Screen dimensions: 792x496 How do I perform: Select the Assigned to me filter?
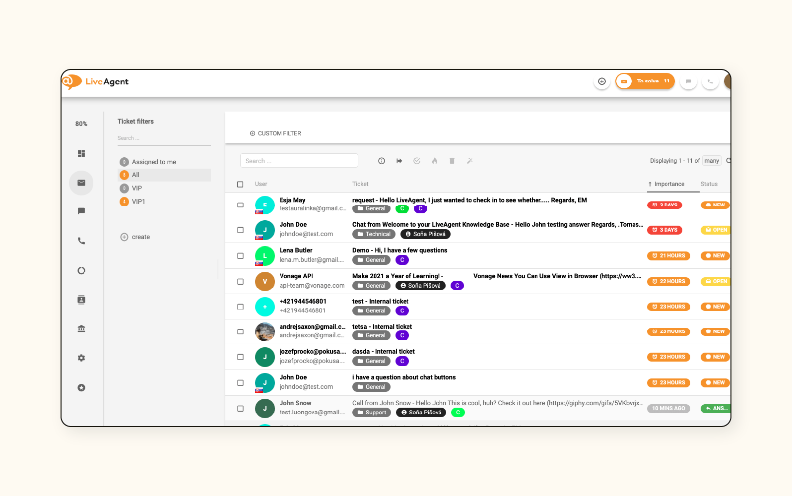[x=164, y=162]
